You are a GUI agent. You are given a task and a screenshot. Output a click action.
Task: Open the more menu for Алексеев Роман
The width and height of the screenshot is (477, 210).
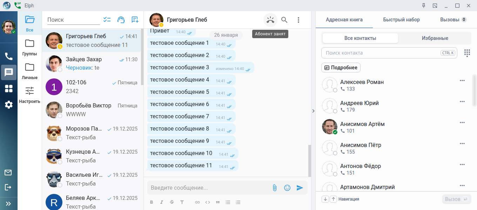pos(462,80)
